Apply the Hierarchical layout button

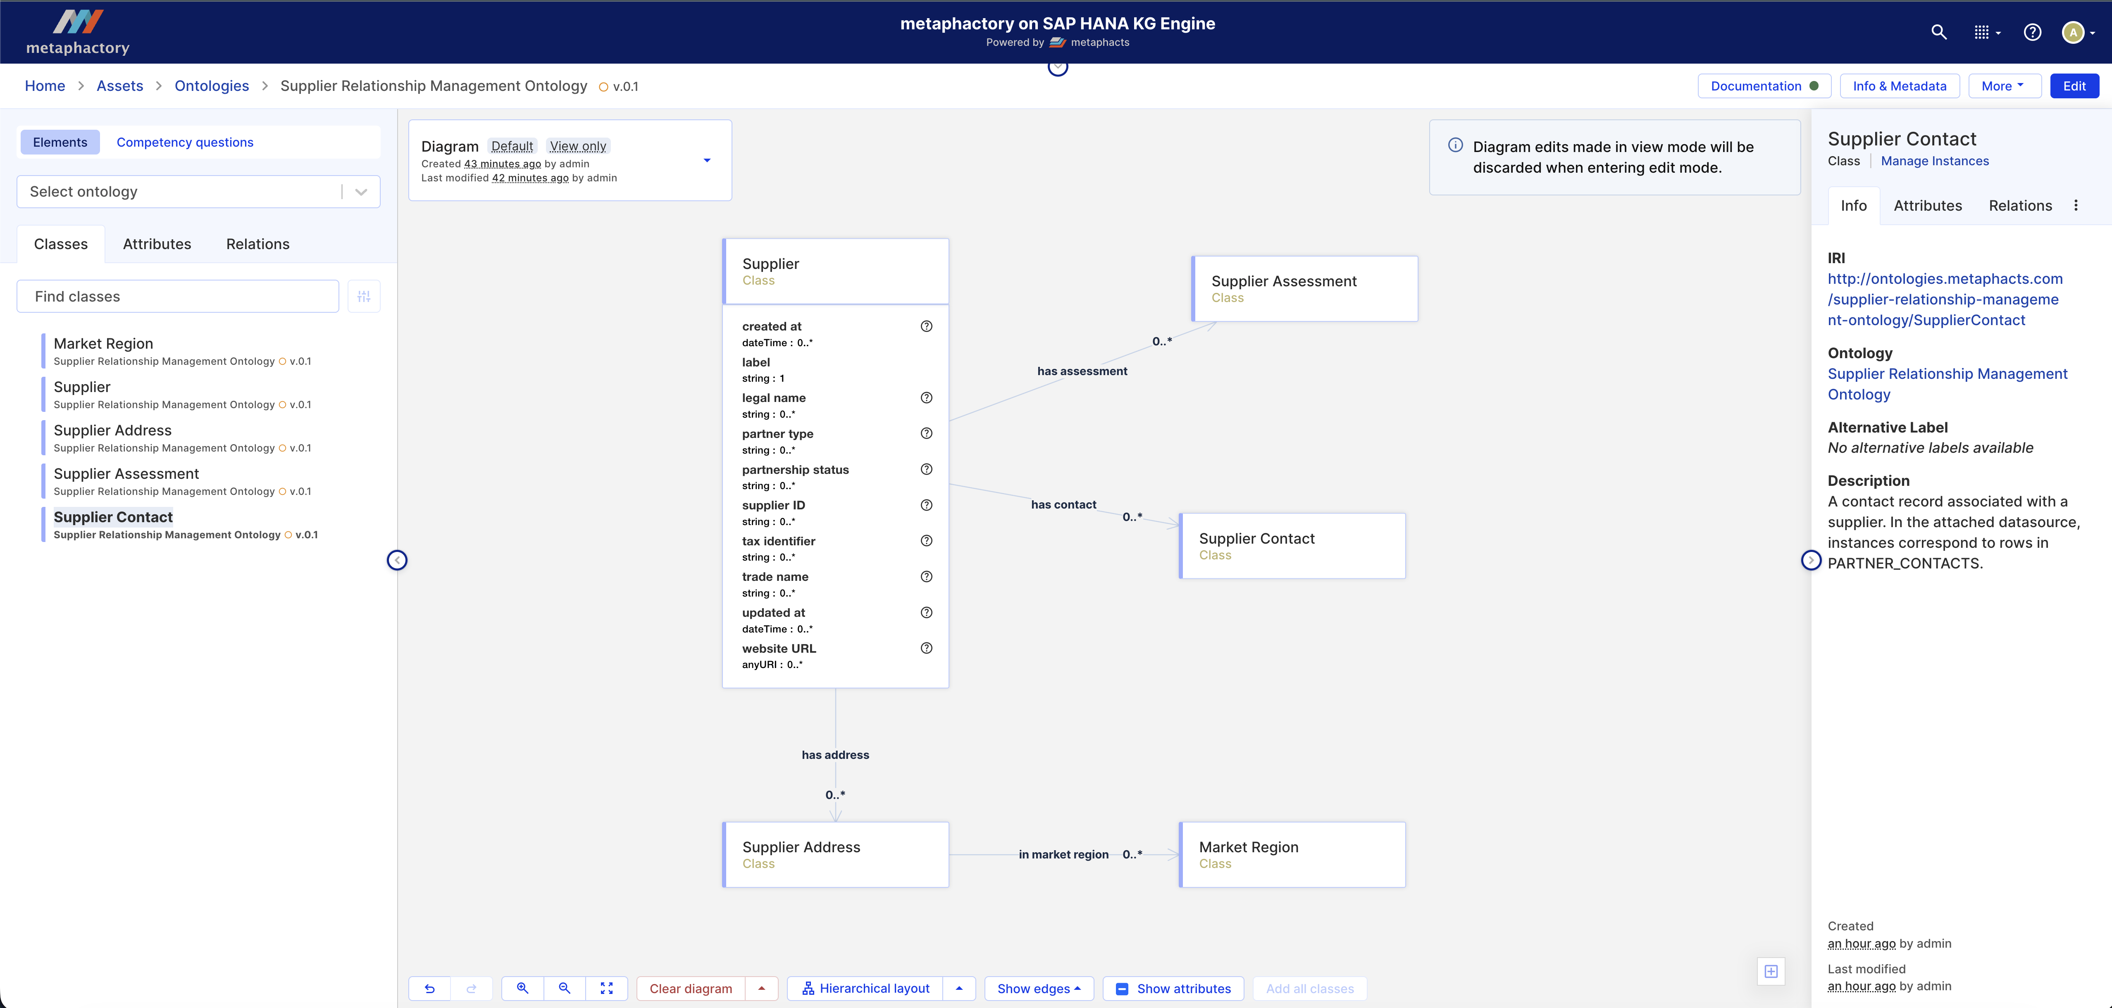(865, 988)
